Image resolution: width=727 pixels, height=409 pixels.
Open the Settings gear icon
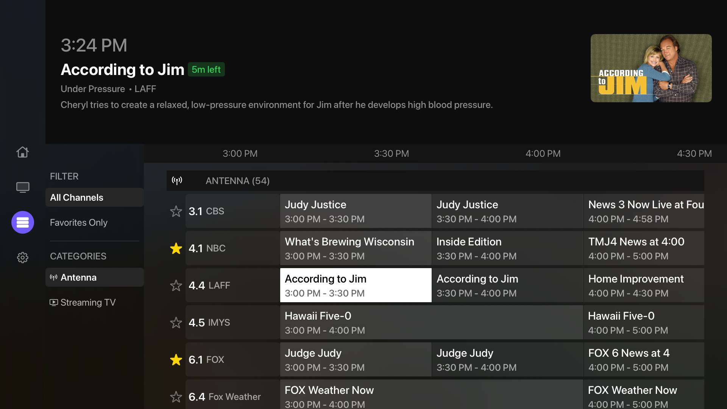tap(22, 258)
